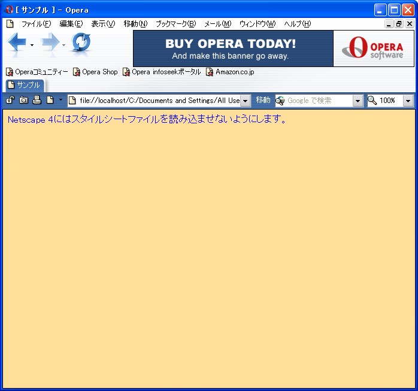This screenshot has height=391, width=418.
Task: Click the camera image toggle icon
Action: click(23, 100)
